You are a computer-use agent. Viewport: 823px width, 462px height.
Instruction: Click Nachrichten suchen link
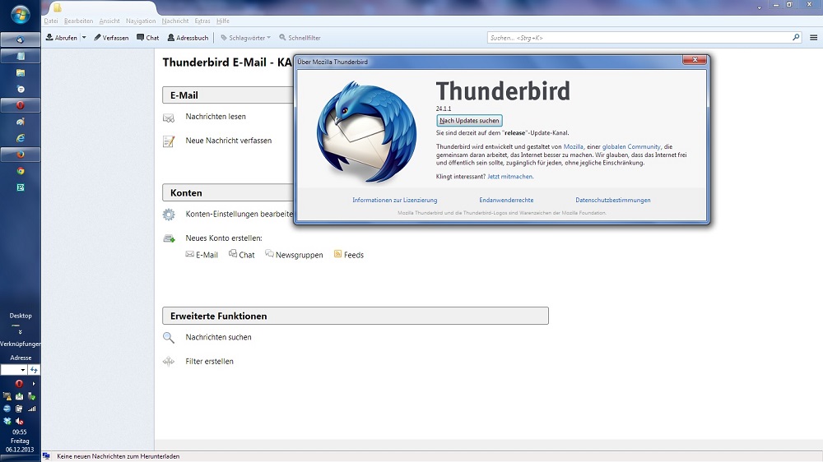point(218,337)
